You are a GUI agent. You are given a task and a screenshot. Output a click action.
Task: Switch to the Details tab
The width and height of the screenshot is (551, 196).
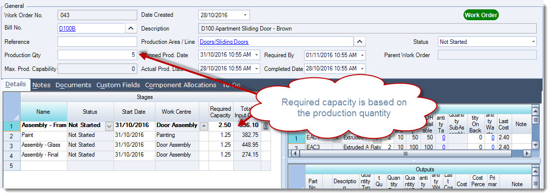(x=15, y=84)
